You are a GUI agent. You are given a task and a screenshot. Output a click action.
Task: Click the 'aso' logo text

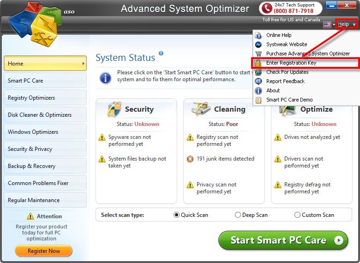(69, 12)
